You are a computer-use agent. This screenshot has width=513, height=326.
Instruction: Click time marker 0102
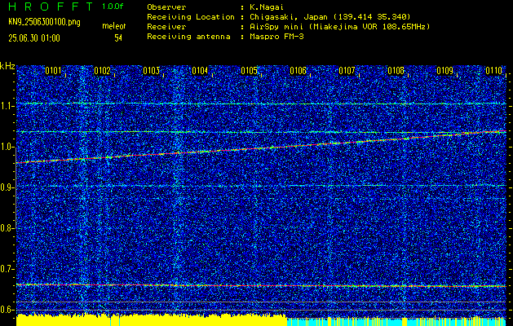102,71
